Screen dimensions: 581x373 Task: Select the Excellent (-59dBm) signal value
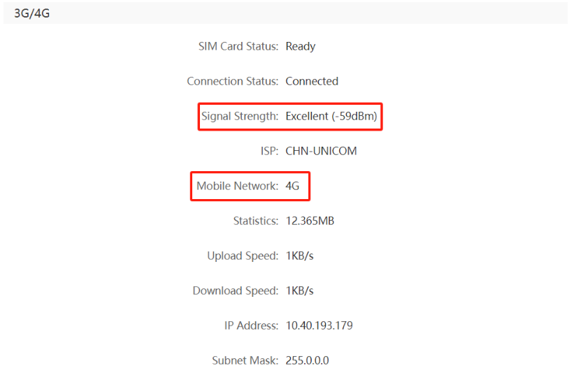[x=331, y=117]
